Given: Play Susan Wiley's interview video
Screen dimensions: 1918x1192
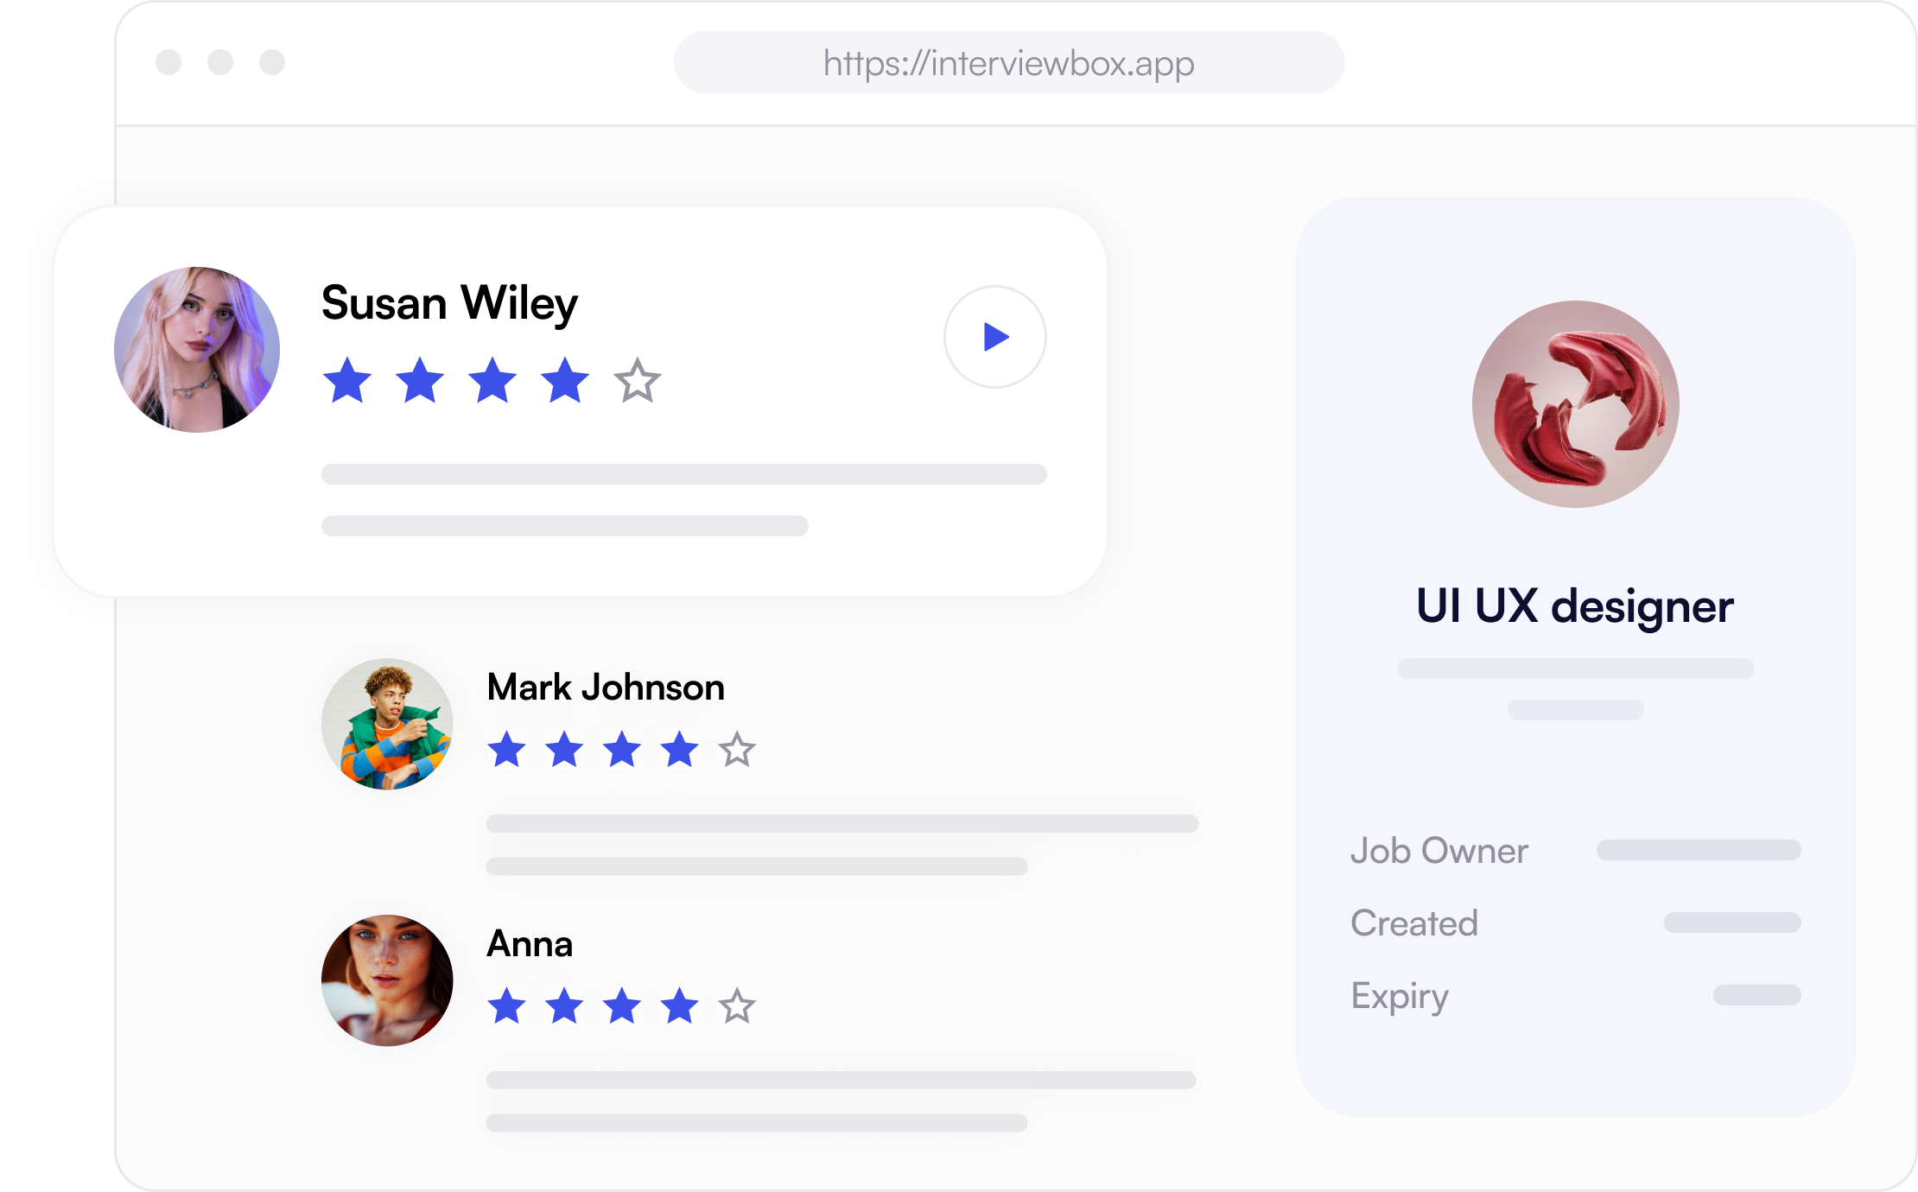Looking at the screenshot, I should coord(994,337).
